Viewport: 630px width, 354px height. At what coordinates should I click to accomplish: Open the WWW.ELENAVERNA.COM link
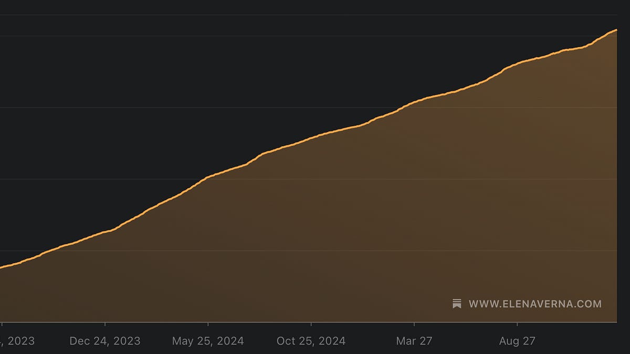click(x=534, y=303)
